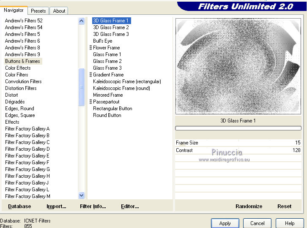Select Buttons & Frames category
307x228 pixels.
tap(23, 61)
